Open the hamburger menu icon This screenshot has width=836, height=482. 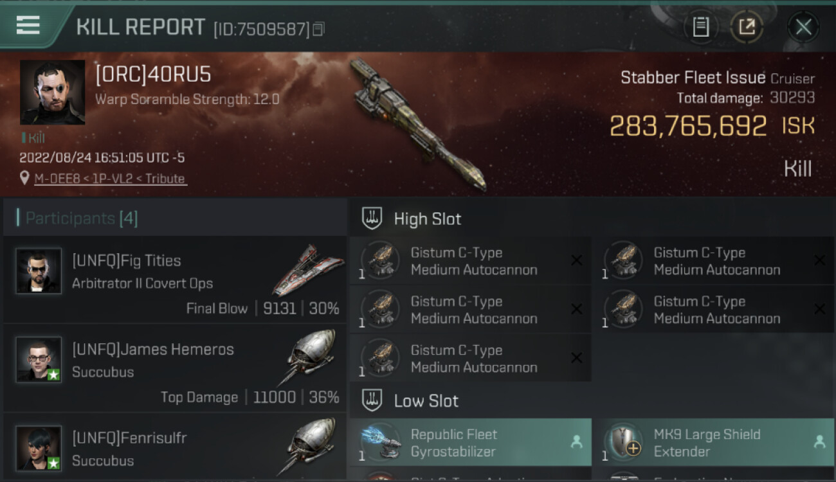click(28, 25)
